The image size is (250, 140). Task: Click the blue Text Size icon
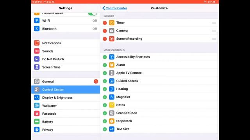[x=112, y=129]
